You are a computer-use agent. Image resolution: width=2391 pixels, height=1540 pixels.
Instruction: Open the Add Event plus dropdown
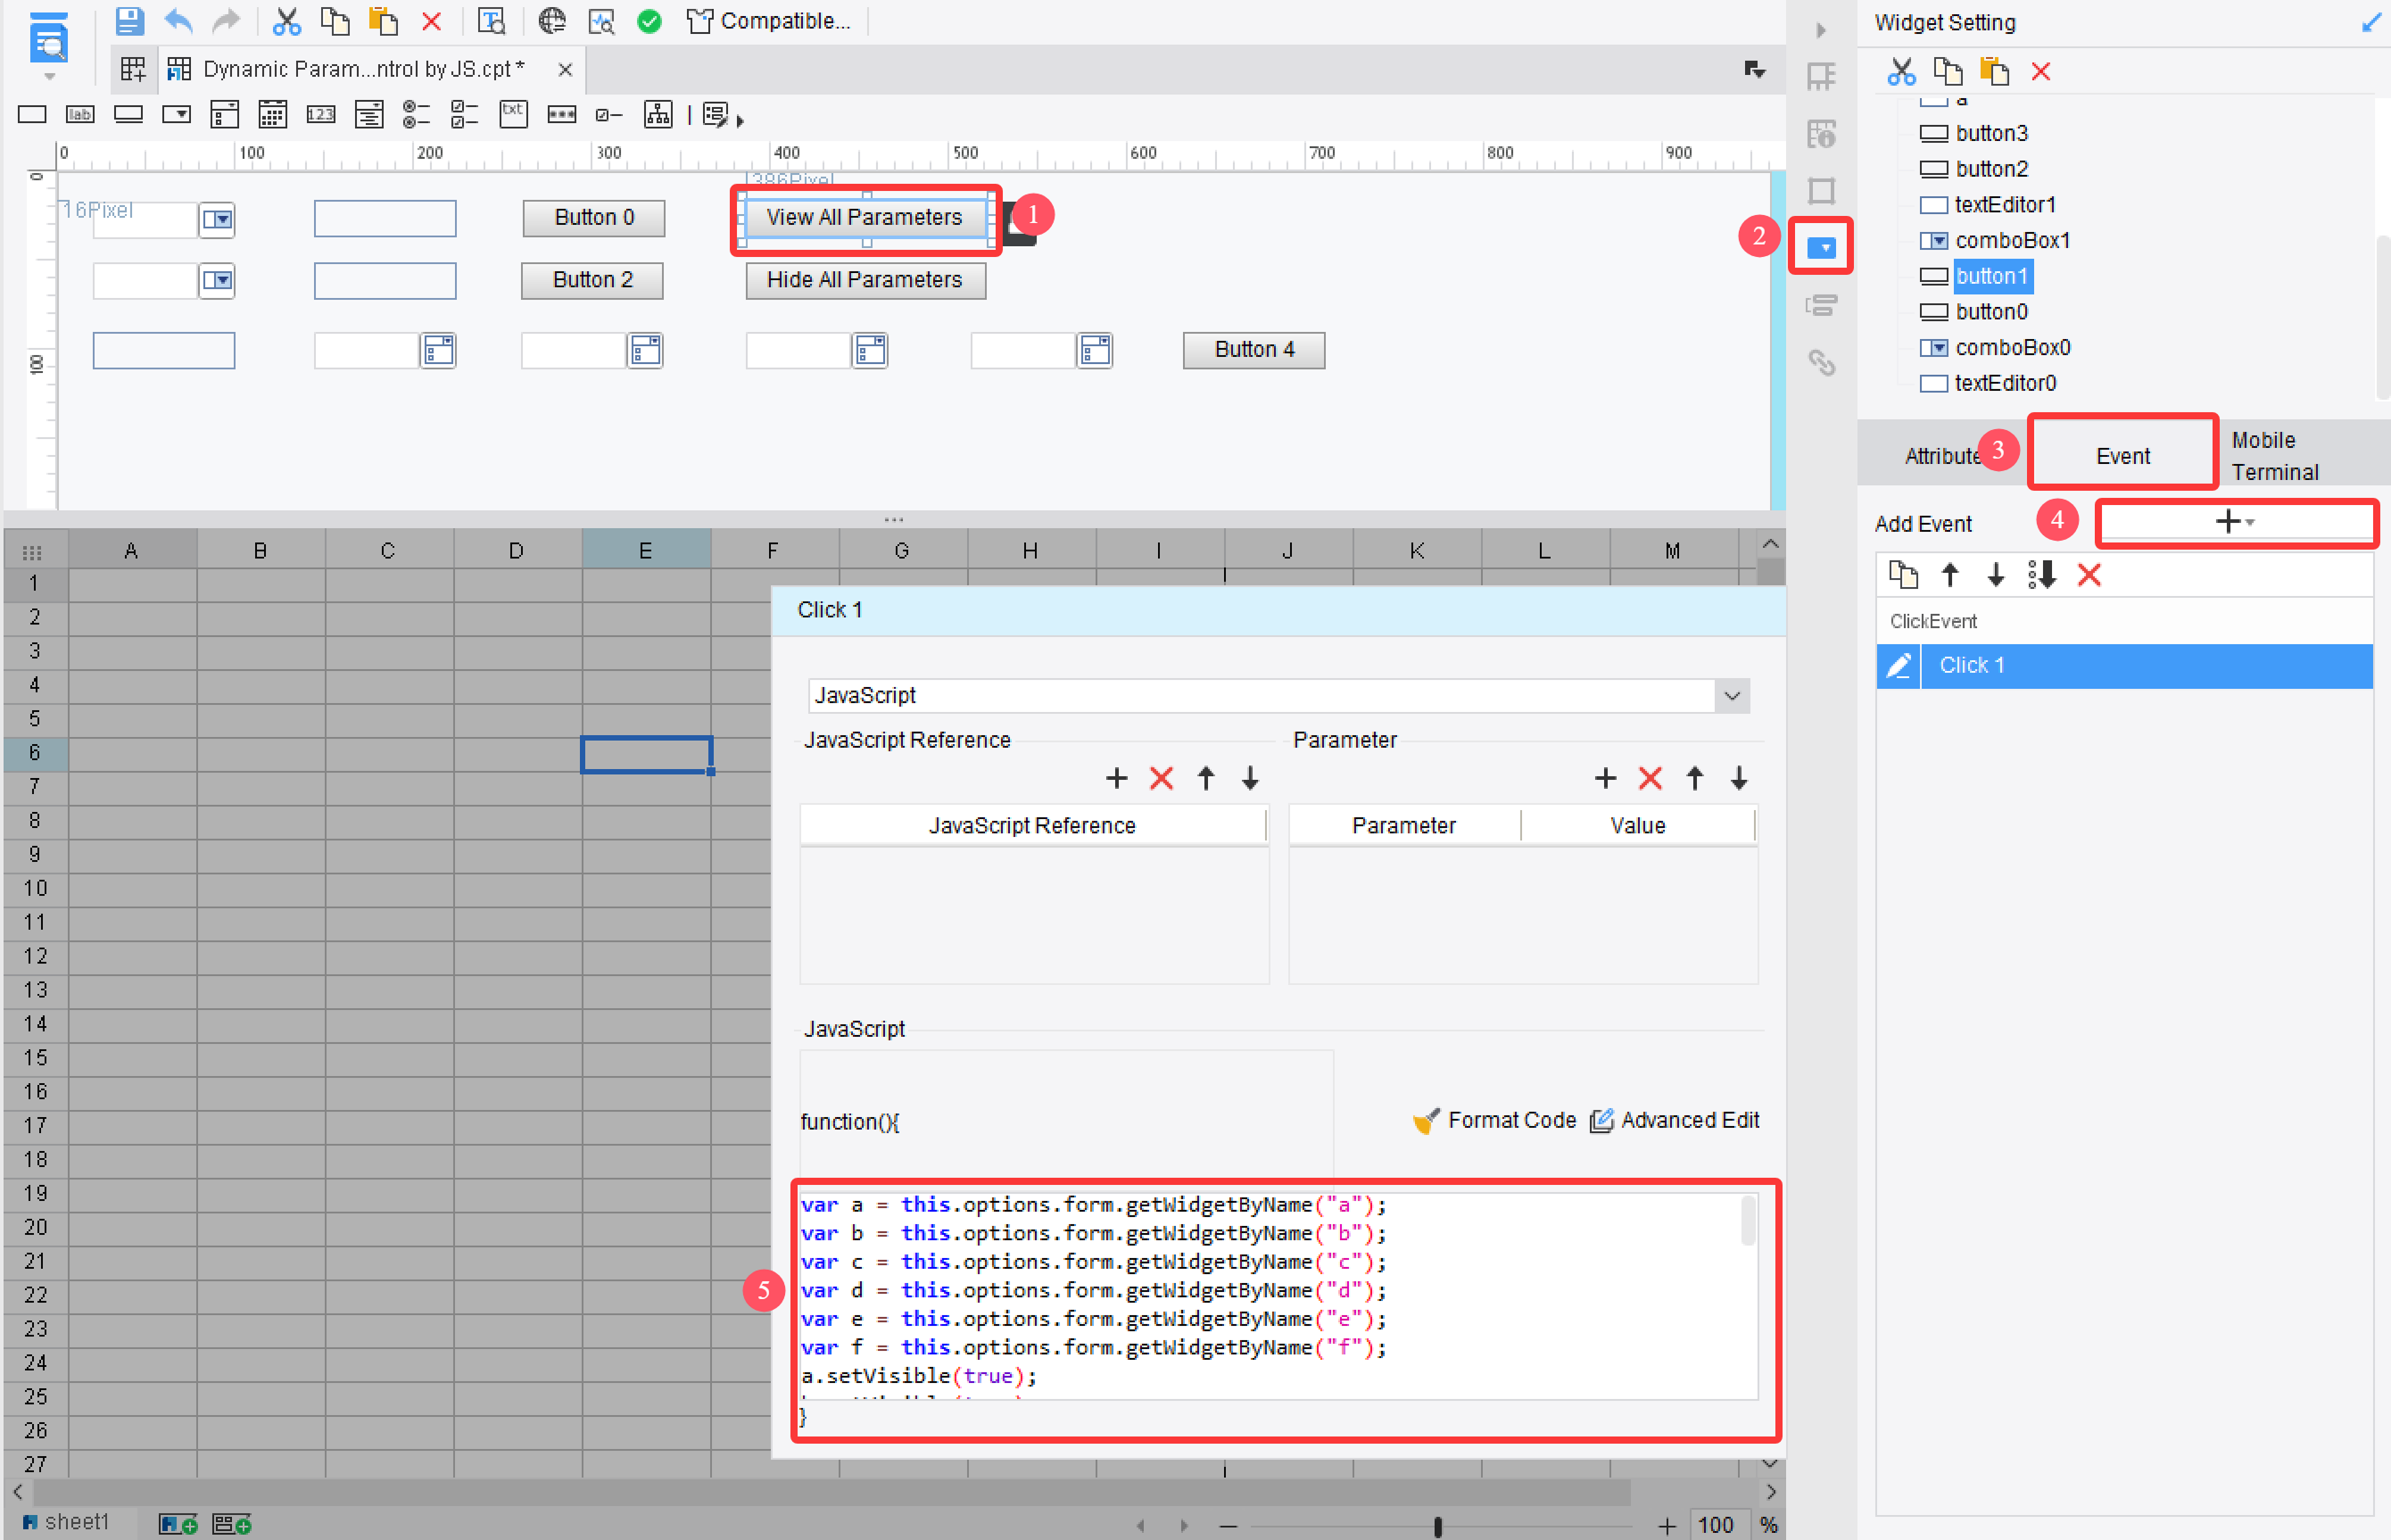[2235, 522]
